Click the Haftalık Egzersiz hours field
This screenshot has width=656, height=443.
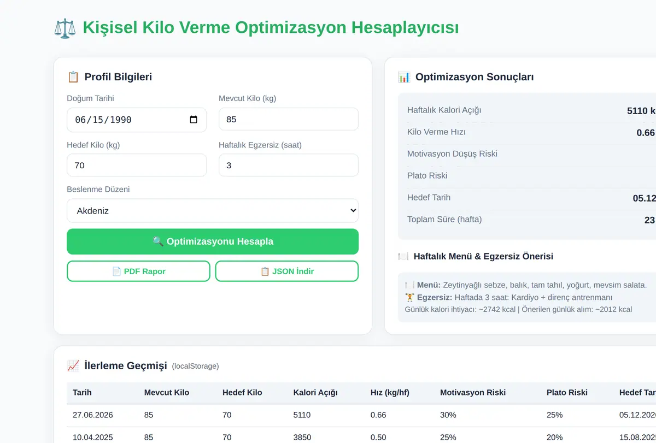click(x=289, y=165)
